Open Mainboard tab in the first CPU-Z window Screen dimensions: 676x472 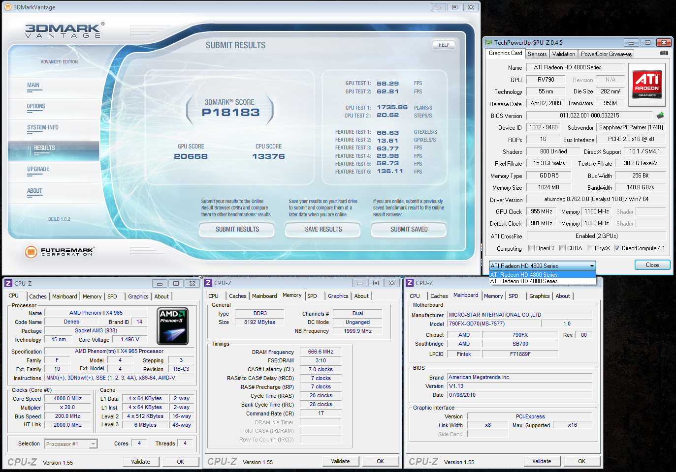[x=64, y=296]
